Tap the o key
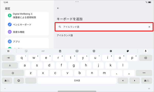154x92 pixels. tap(120, 58)
